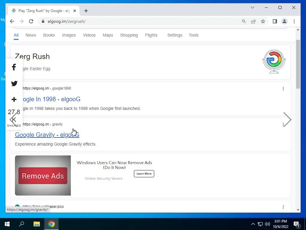Click the https://elgoog.im › gravity breadcrumb

(42, 124)
